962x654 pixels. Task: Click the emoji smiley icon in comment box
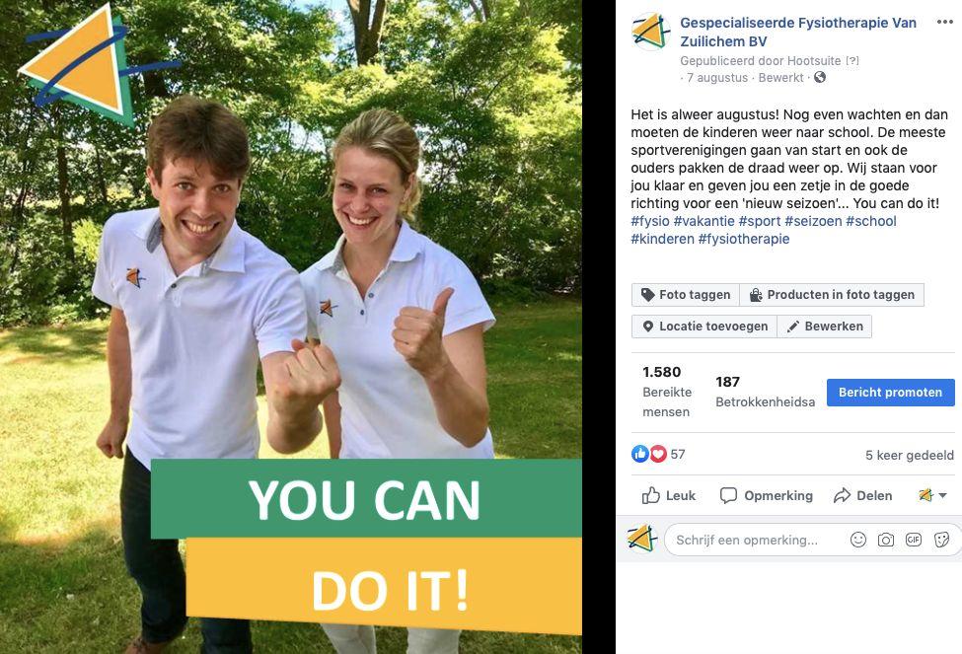[858, 540]
